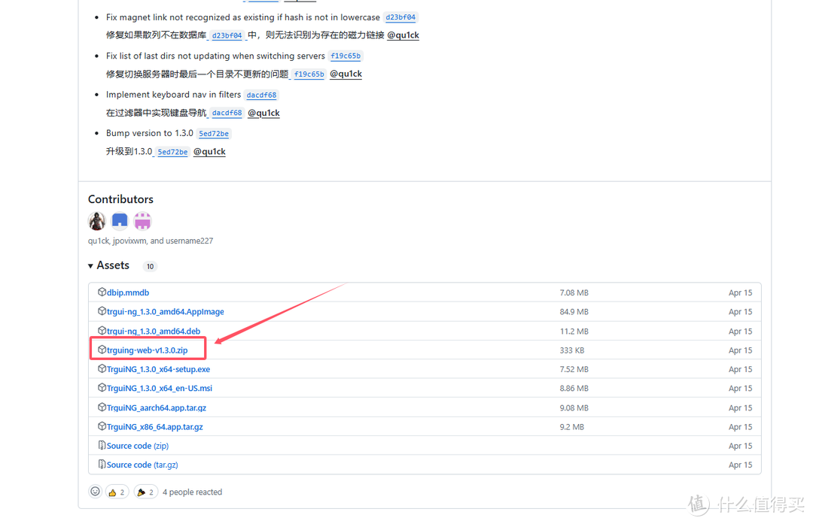This screenshot has width=813, height=524.
Task: Click the smiley add-reaction icon
Action: pos(96,492)
